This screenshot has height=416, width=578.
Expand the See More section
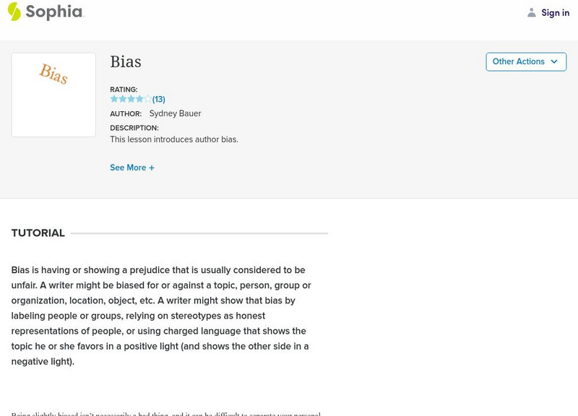point(128,168)
